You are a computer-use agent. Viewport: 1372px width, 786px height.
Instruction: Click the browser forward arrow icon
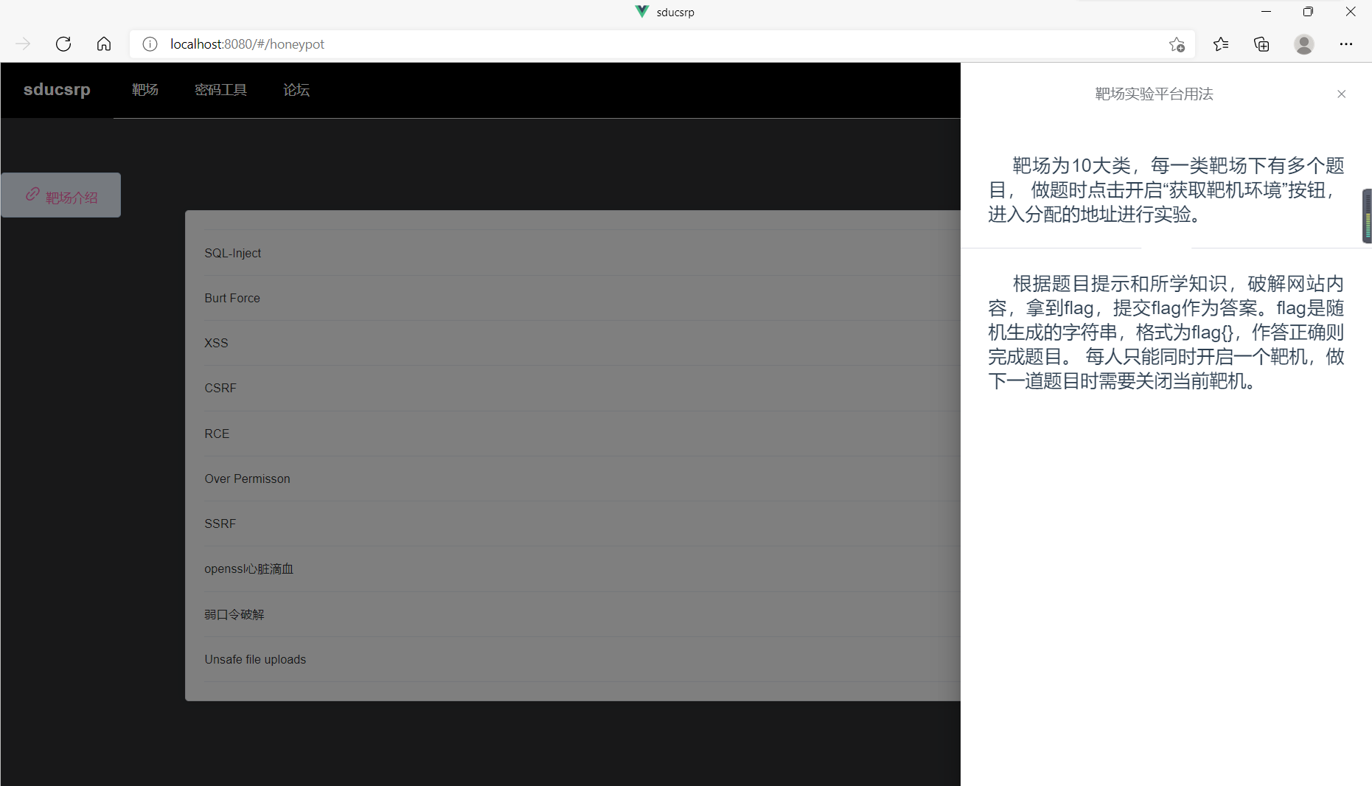click(23, 44)
